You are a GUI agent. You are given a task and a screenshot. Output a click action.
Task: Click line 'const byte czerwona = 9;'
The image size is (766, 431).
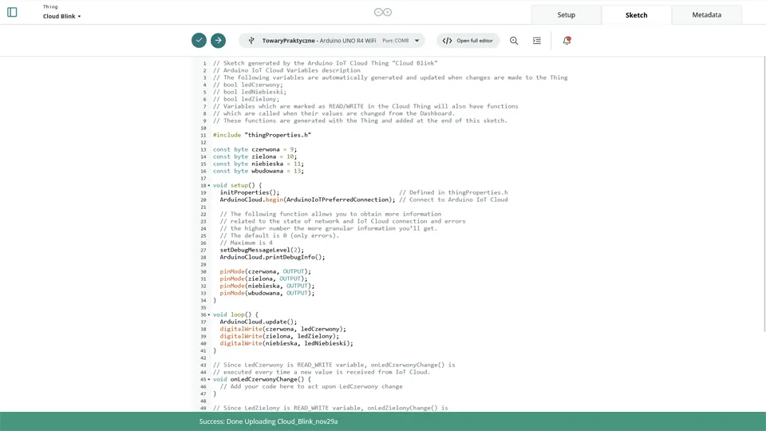coord(255,149)
